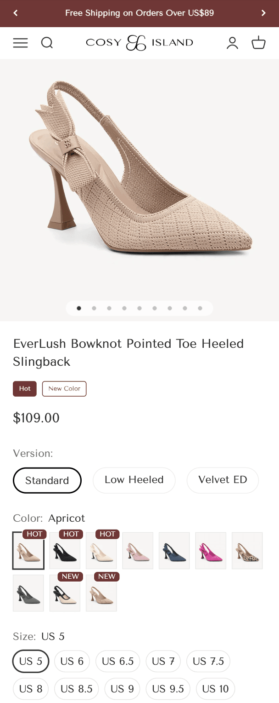Click the Cosy Island logo

tap(139, 43)
